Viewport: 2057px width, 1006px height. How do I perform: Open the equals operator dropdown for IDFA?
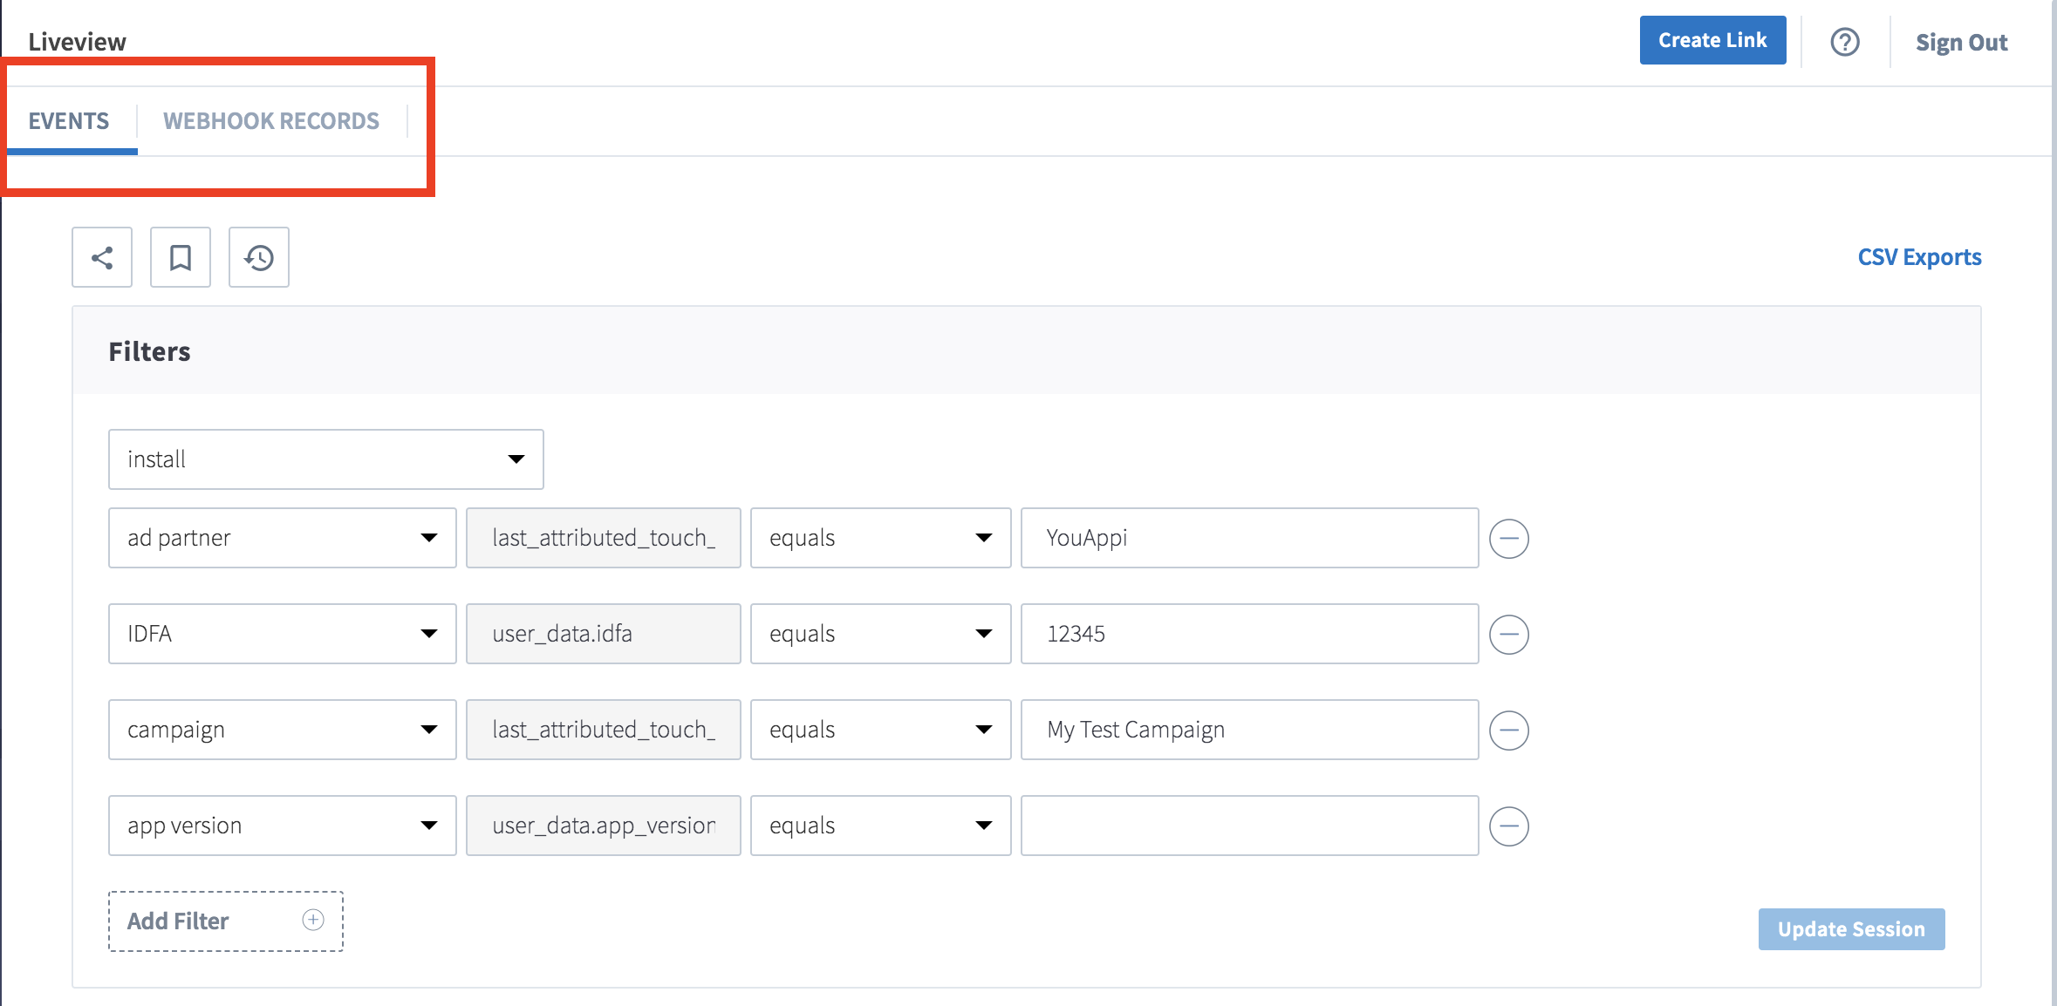point(879,634)
